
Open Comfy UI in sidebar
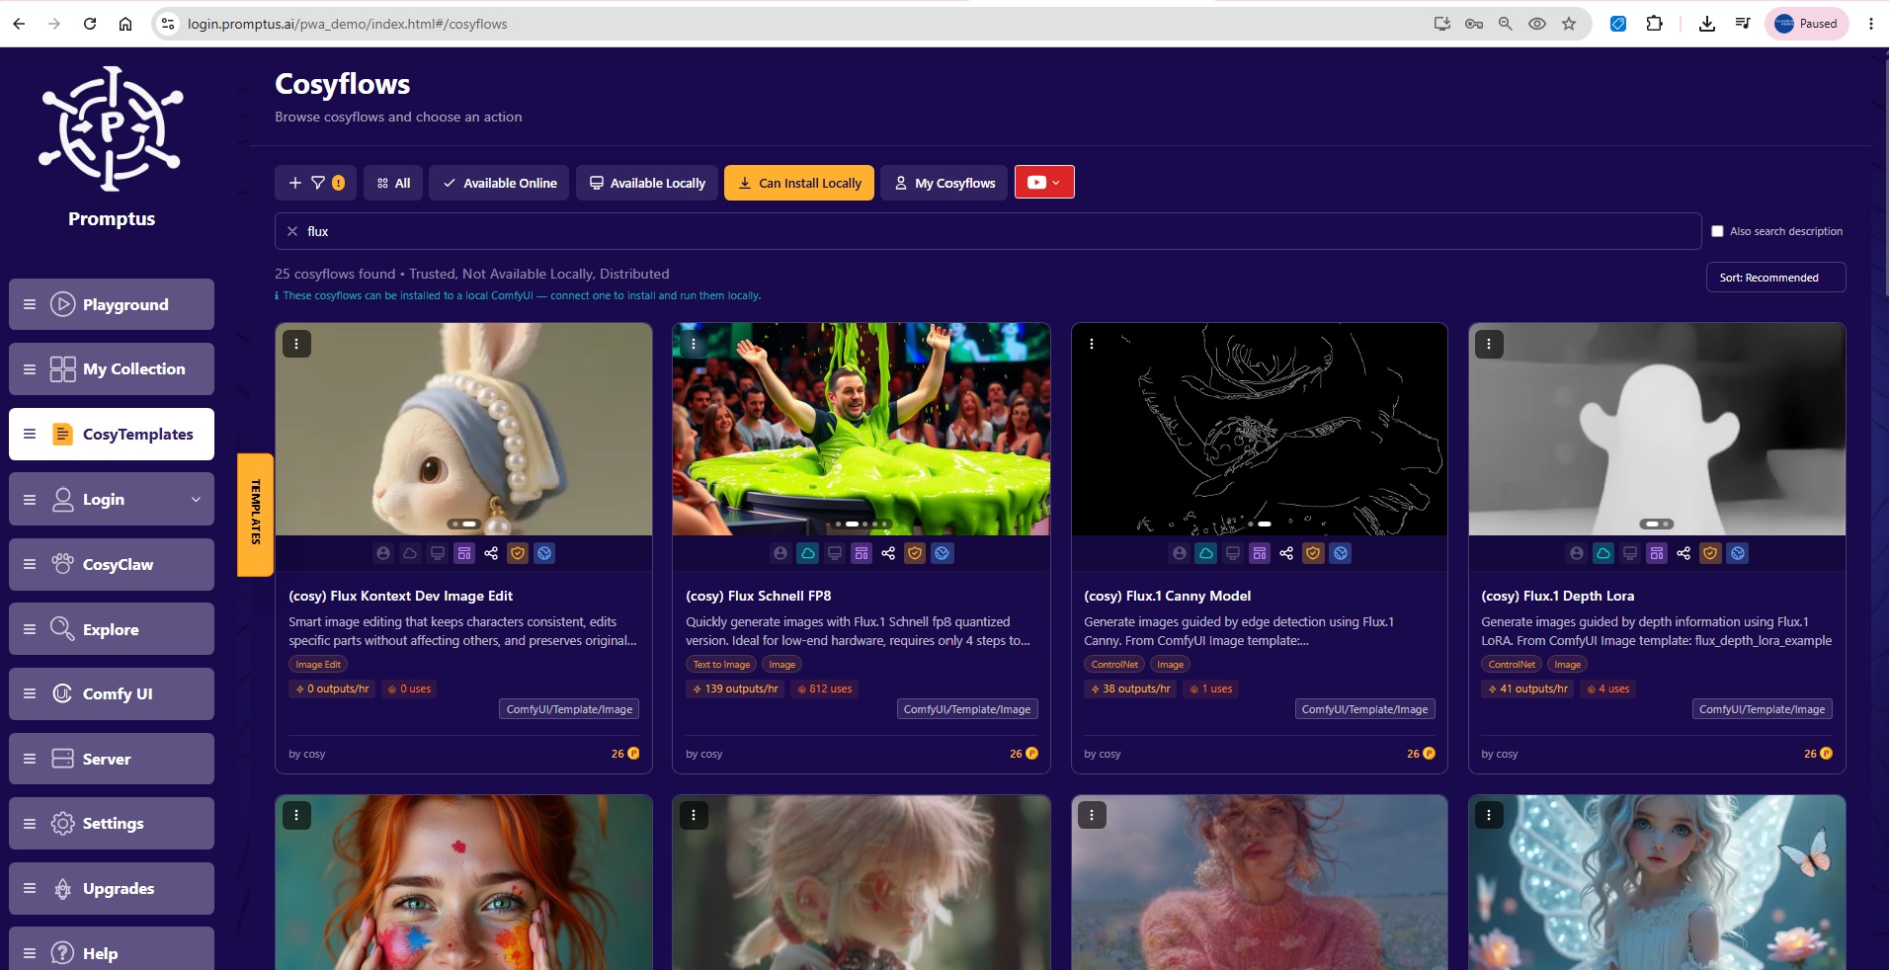tap(112, 693)
